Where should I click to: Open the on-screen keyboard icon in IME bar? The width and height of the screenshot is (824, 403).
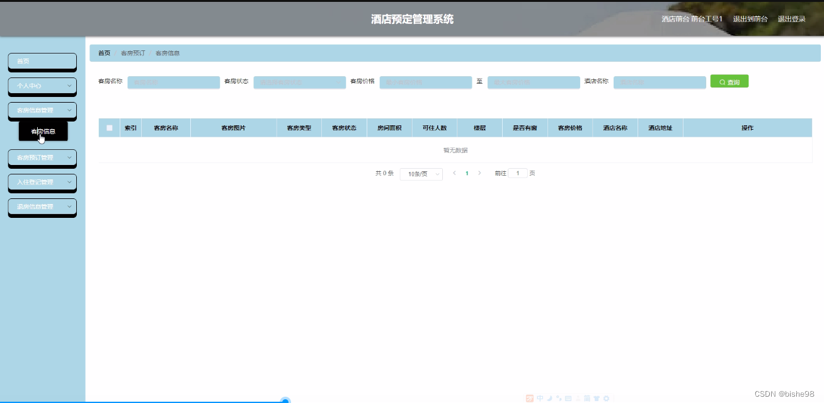[x=569, y=398]
